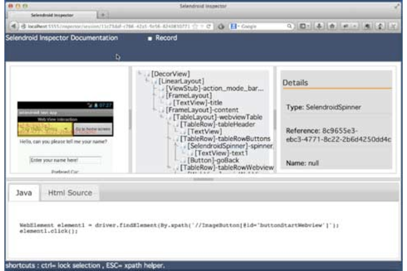This screenshot has width=407, height=271.
Task: Select the [TextView] node under tableHeader
Action: (x=205, y=132)
